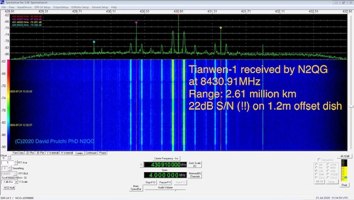
Task: Open Memory(M) Channels
Action: pyautogui.click(x=195, y=175)
